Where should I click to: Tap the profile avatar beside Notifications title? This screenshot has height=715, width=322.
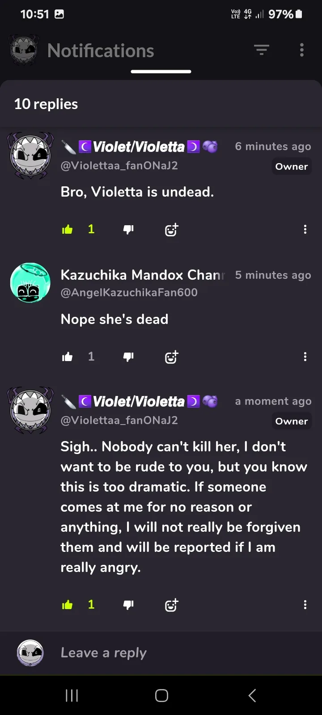pos(24,50)
